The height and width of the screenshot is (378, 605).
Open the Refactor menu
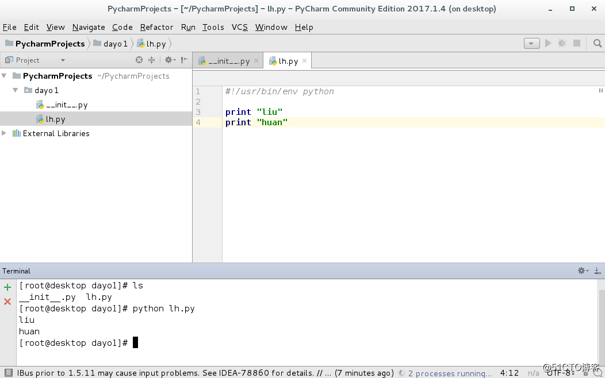pos(156,27)
